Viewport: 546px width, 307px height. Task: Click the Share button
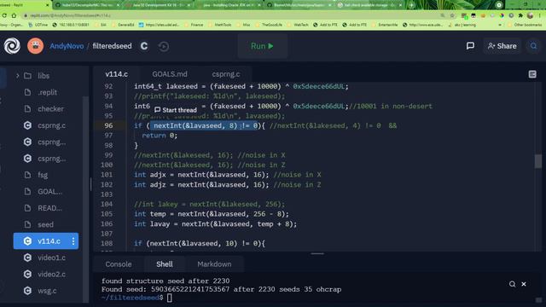tap(502, 46)
